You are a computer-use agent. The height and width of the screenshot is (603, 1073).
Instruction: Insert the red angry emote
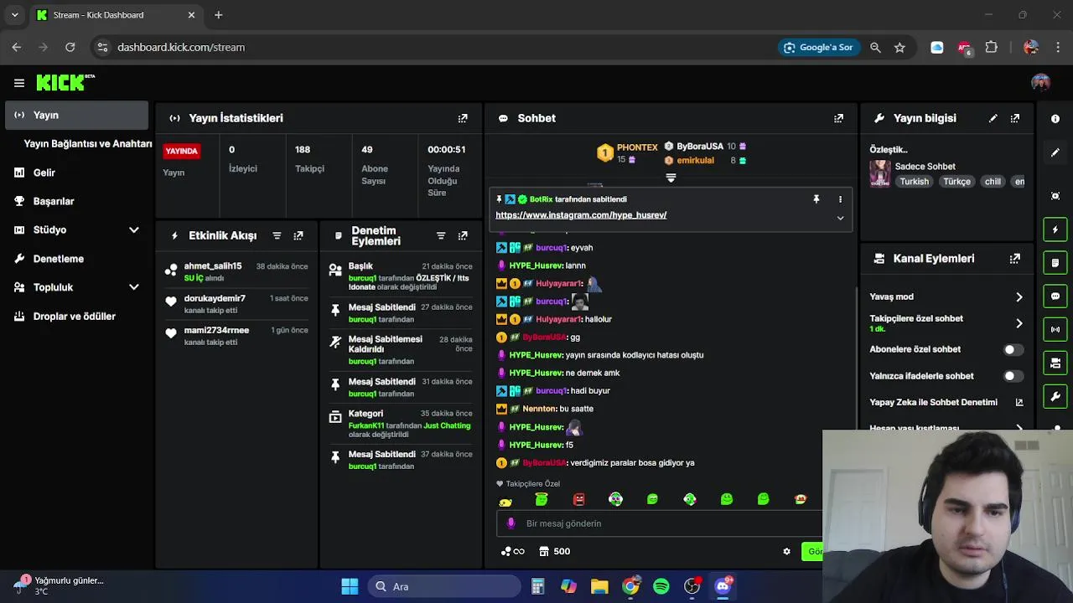click(578, 499)
